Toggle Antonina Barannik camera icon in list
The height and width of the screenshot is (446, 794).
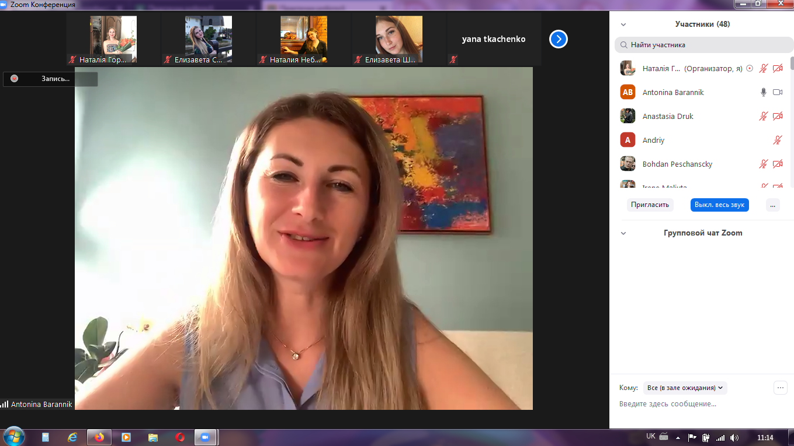[778, 92]
